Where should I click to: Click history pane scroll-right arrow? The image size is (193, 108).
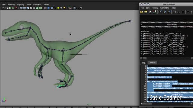click(x=192, y=58)
